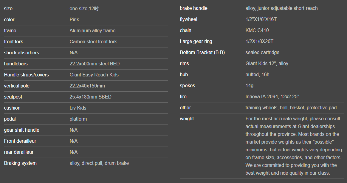Select 'alloy, direct pull, drum brake' value
Screen dimensions: 347x183
[x=99, y=163]
